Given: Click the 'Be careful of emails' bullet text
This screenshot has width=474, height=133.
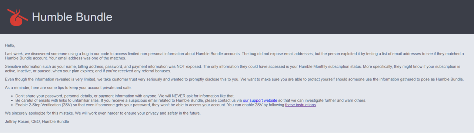Looking at the screenshot, I should click(191, 100).
